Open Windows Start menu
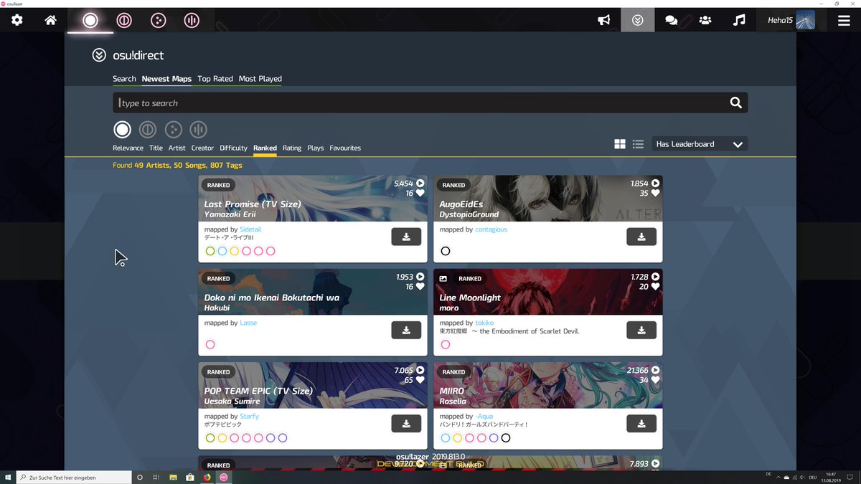 [x=8, y=477]
